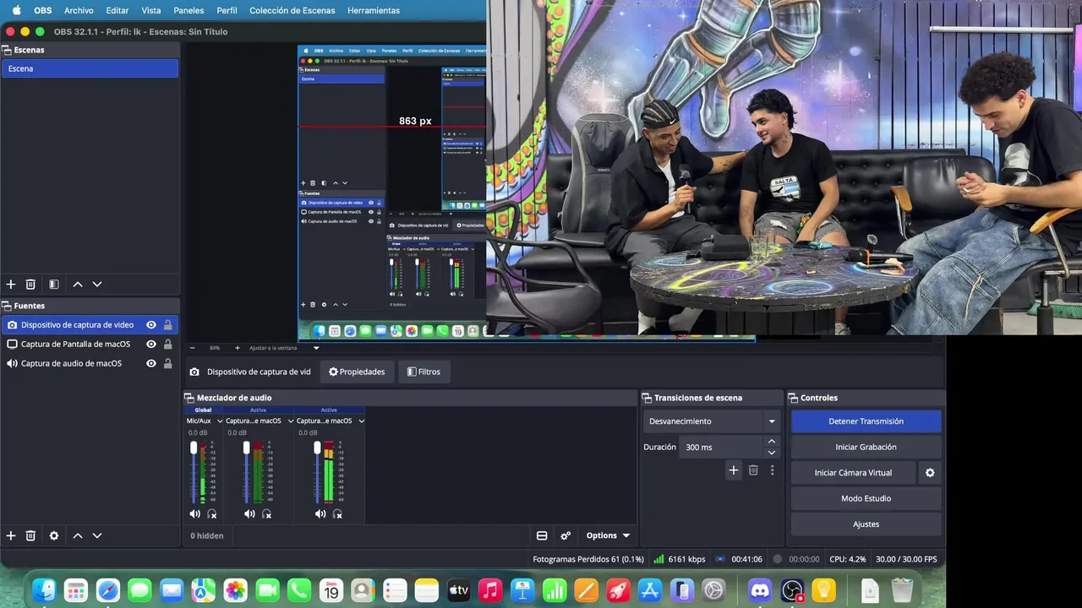This screenshot has width=1082, height=608.
Task: Add a scene transition with the plus icon
Action: point(734,470)
